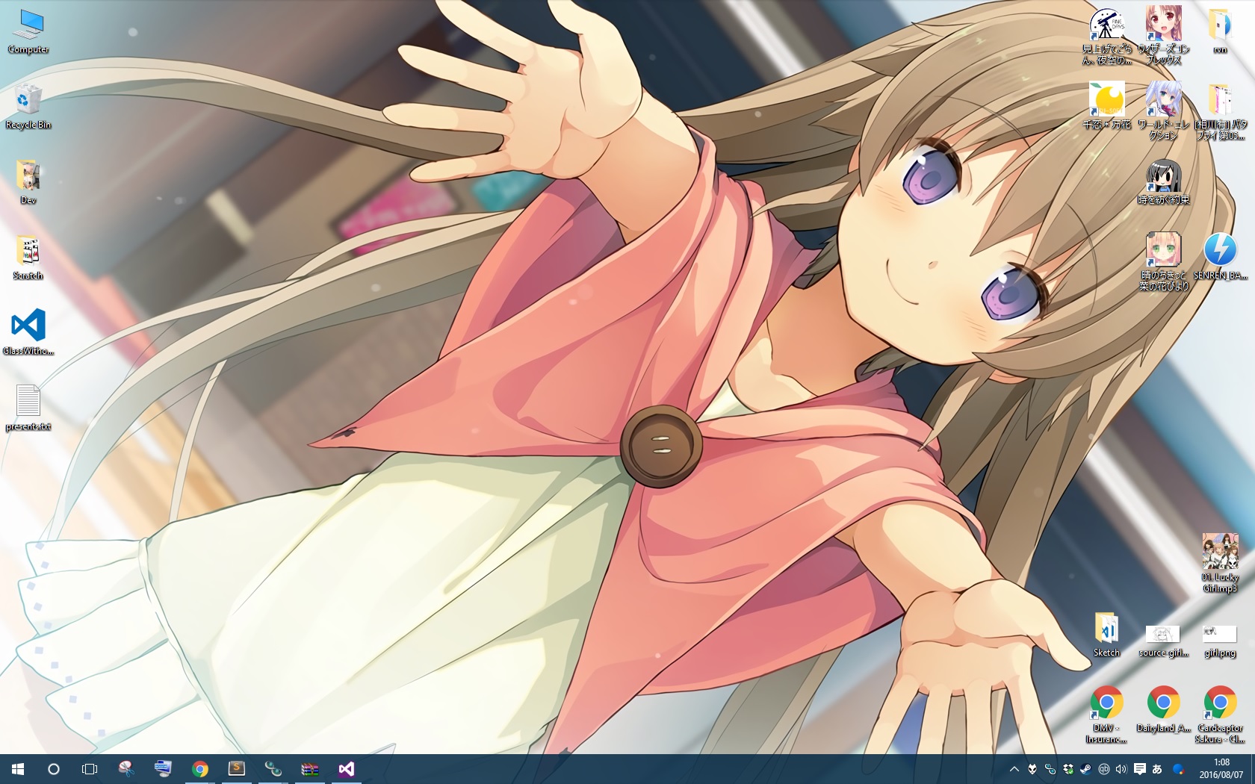Select the Sketch folder icon
The width and height of the screenshot is (1255, 784).
pyautogui.click(x=1106, y=635)
